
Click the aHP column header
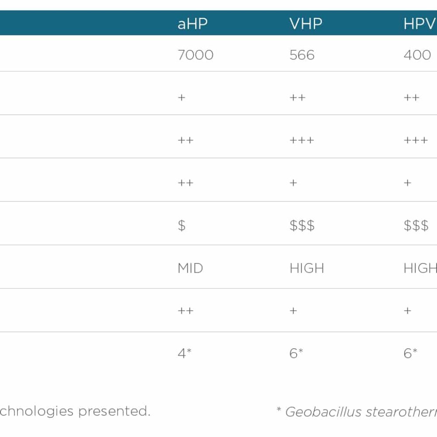click(x=192, y=24)
